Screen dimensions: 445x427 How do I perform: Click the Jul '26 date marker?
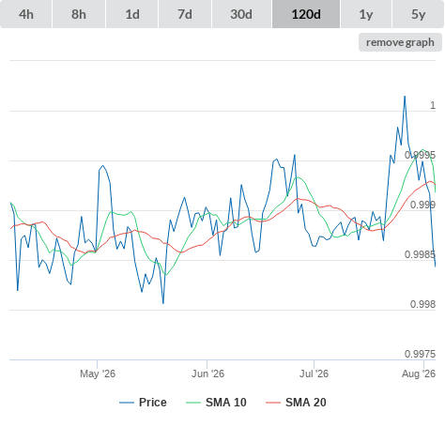314,374
